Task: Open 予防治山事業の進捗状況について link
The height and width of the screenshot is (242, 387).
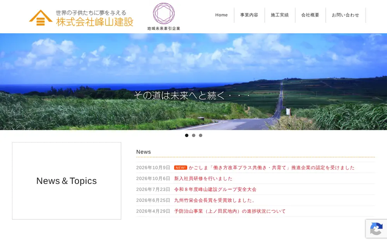Action: [x=230, y=211]
